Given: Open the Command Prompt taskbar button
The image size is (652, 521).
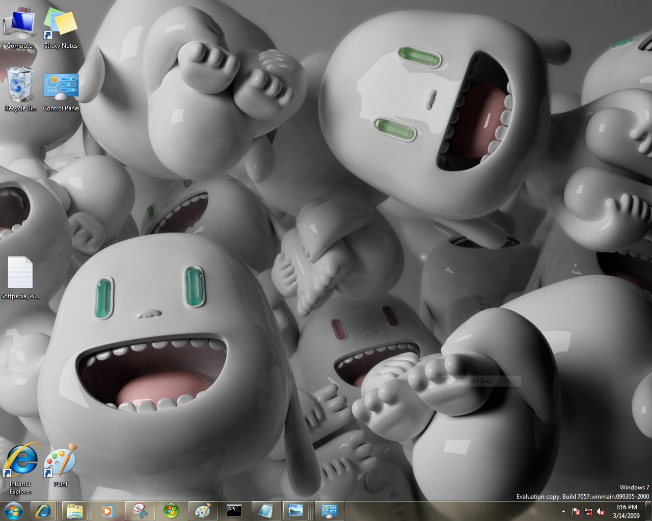Looking at the screenshot, I should tap(234, 510).
